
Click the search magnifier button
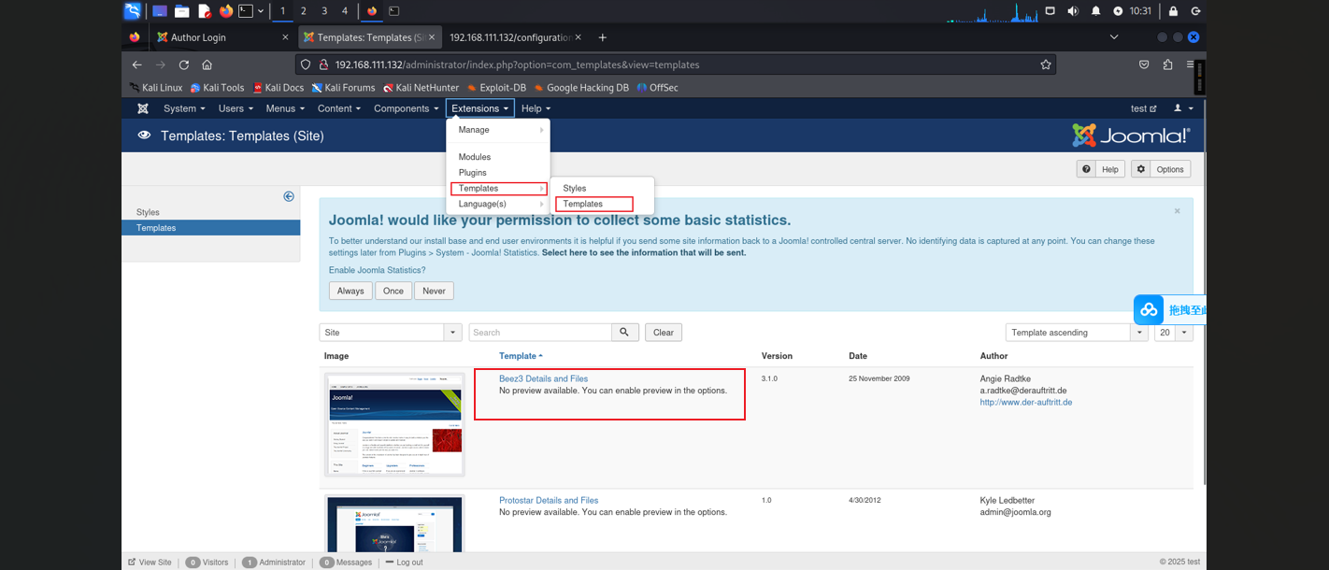coord(625,332)
